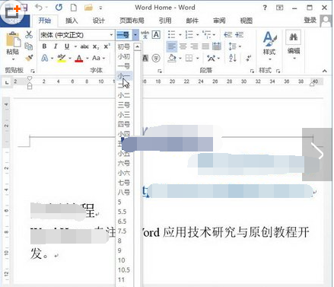Click the font size list scroll up arrow
Image resolution: width=334 pixels, height=287 pixels.
tap(137, 46)
